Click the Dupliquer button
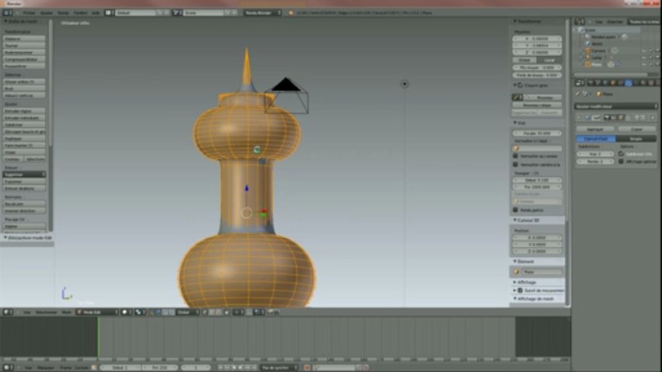The height and width of the screenshot is (372, 662). click(x=24, y=138)
